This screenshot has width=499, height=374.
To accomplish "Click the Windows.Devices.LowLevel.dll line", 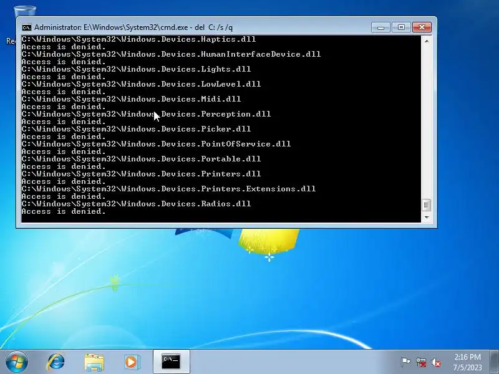I will click(x=141, y=84).
